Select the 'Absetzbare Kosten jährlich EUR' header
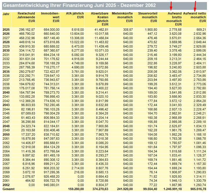 click(100, 19)
